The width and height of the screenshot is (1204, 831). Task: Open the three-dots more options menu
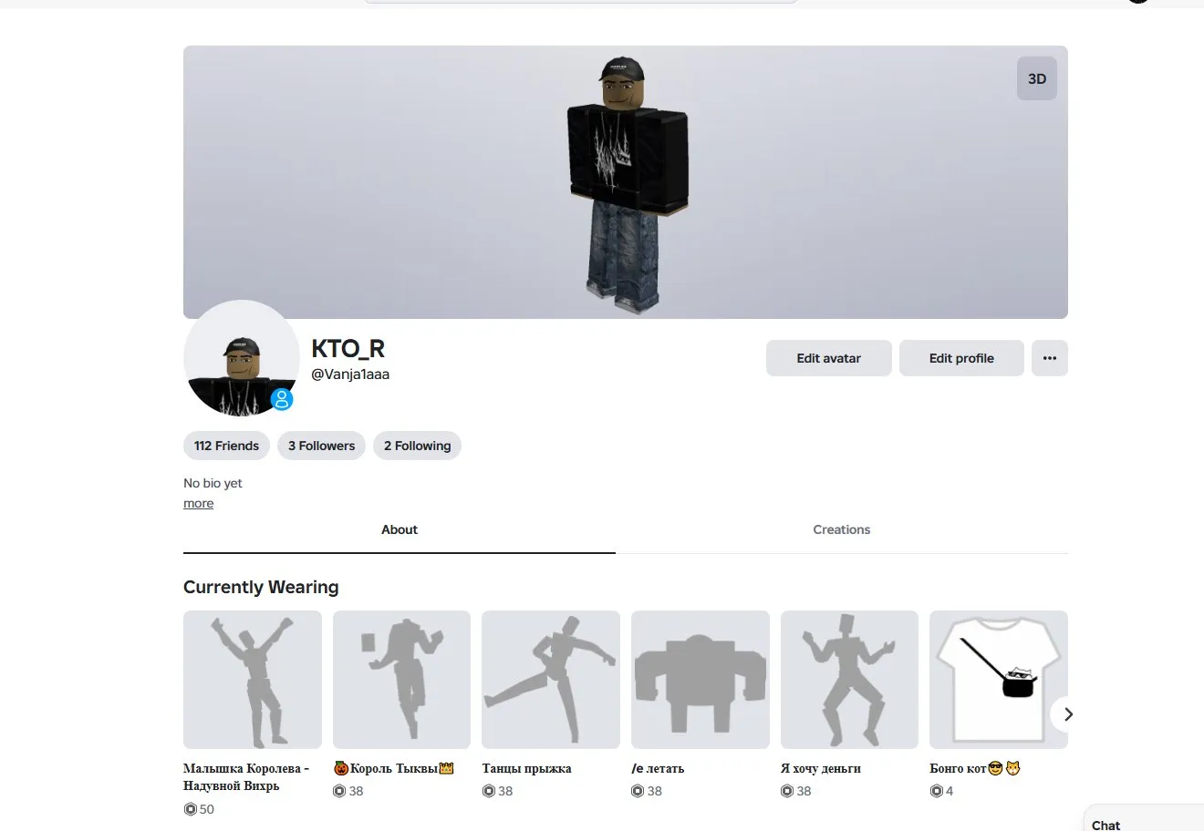tap(1050, 358)
